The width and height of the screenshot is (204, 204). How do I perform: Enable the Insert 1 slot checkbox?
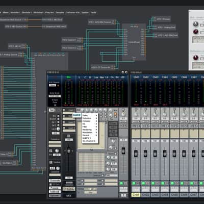(x=64, y=110)
